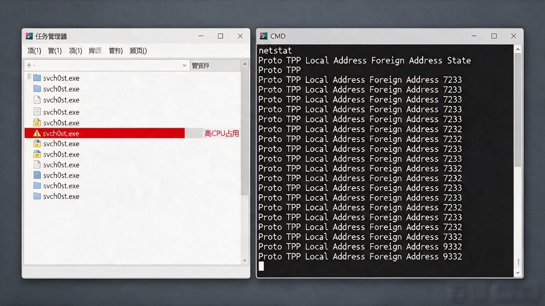This screenshot has height=306, width=545.
Task: Click the 任务管理器 window title text
Action: pyautogui.click(x=51, y=36)
